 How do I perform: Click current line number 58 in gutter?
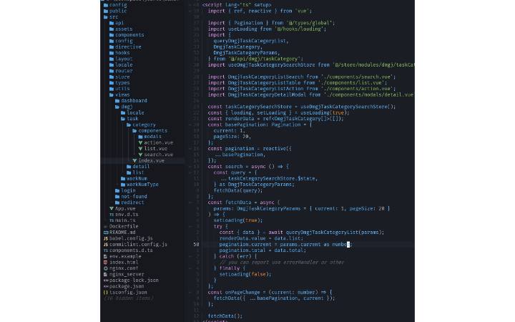click(196, 245)
